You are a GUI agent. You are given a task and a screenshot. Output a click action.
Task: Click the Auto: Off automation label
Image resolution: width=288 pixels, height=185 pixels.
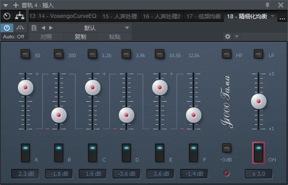point(14,37)
